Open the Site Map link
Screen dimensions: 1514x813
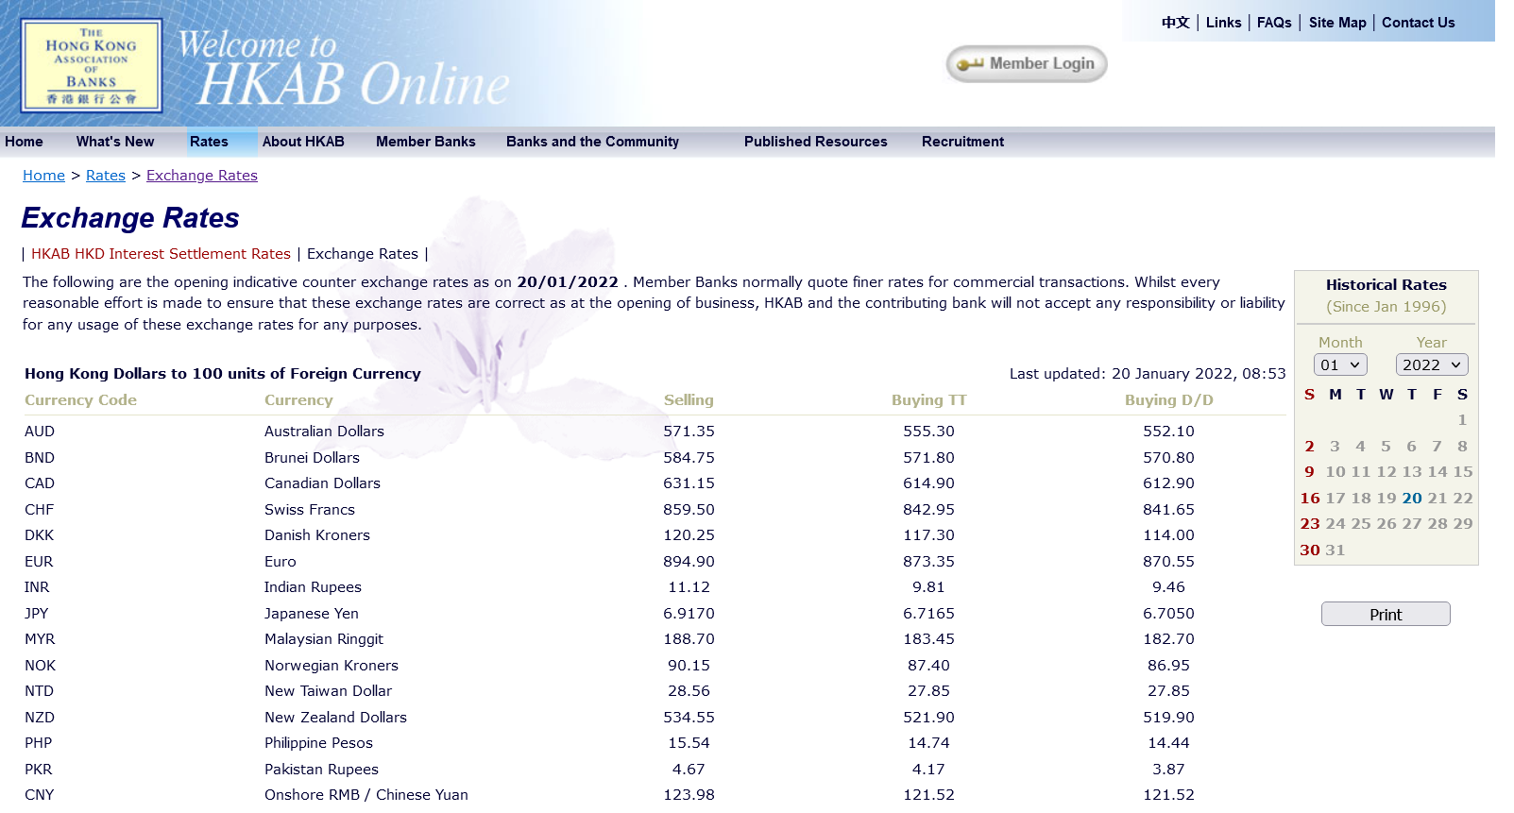(1336, 23)
